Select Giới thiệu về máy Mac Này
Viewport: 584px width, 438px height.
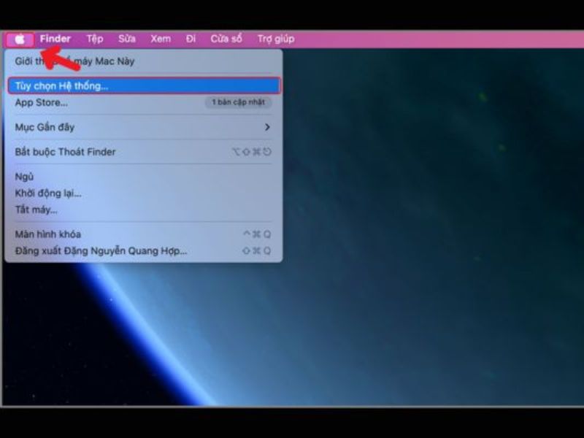143,61
